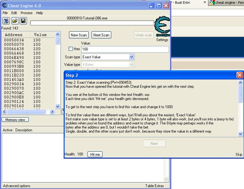Image resolution: width=244 pixels, height=189 pixels.
Task: Select address 0011B220 row
Action: click(x=28, y=75)
